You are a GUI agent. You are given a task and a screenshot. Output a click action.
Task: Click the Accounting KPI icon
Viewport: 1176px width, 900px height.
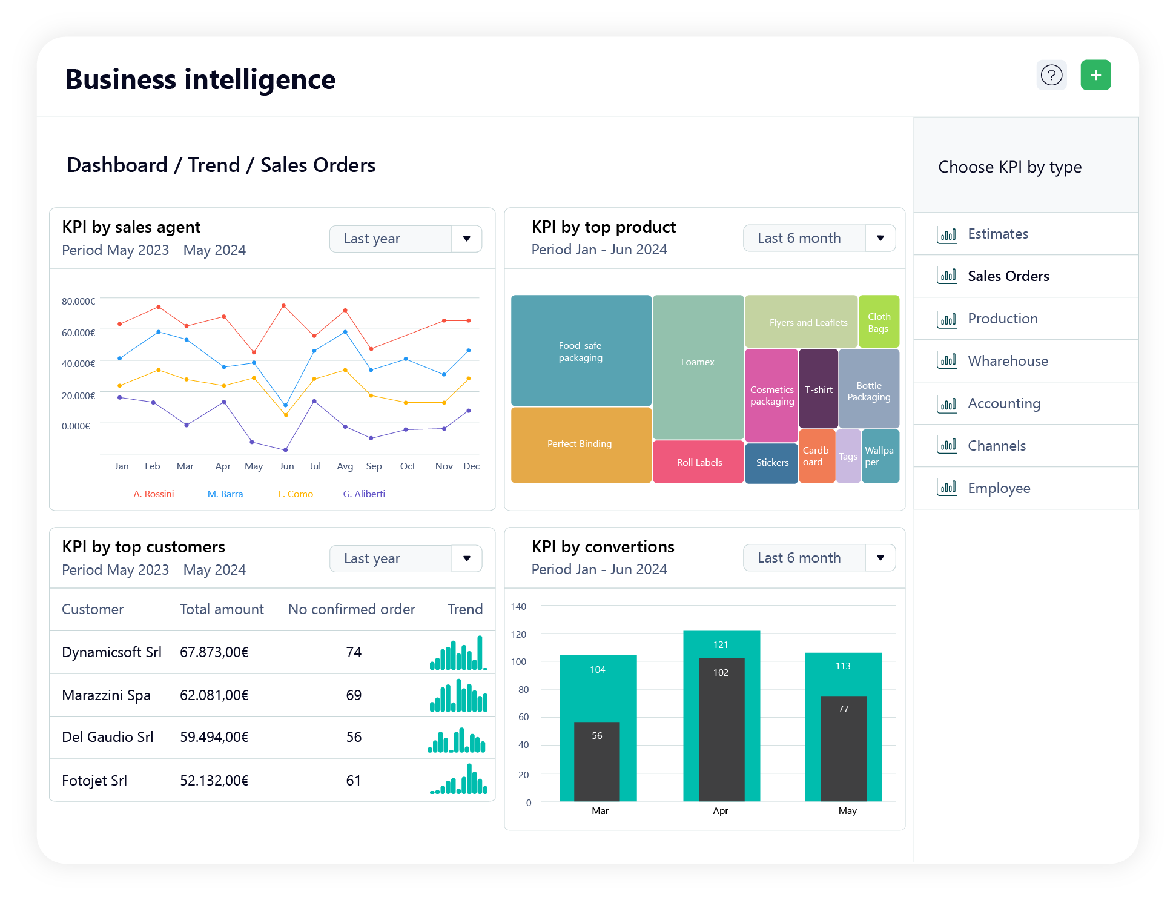[x=946, y=403]
